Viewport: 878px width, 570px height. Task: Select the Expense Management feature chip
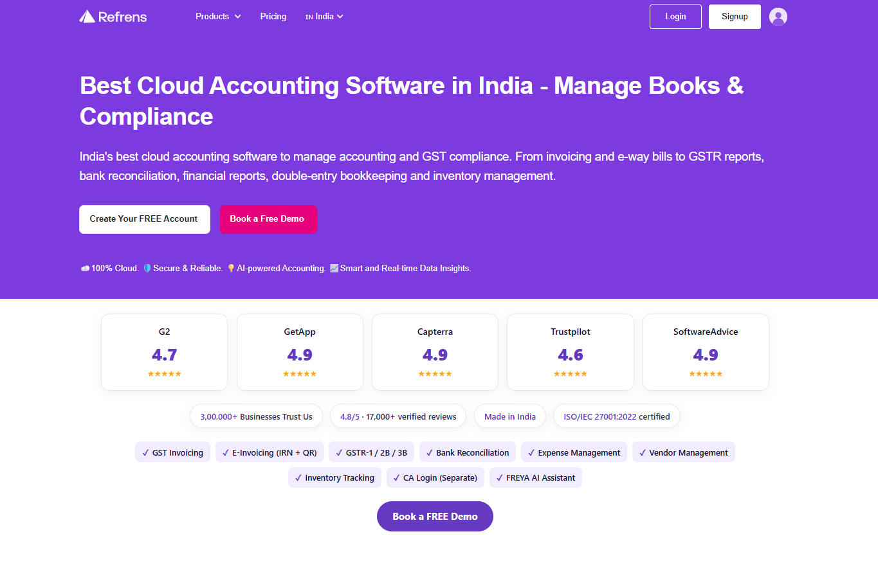[x=574, y=452]
